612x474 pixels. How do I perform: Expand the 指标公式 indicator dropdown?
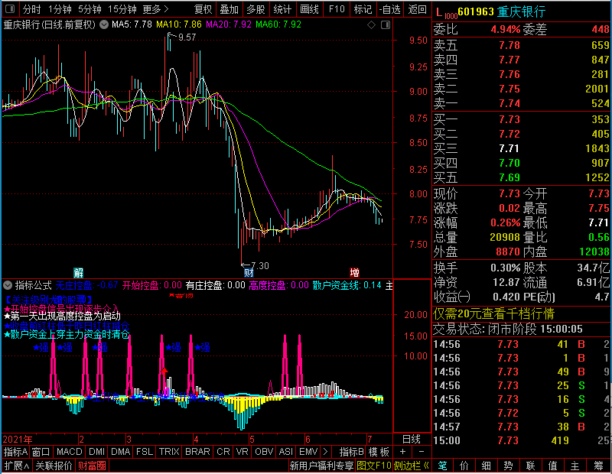point(8,285)
